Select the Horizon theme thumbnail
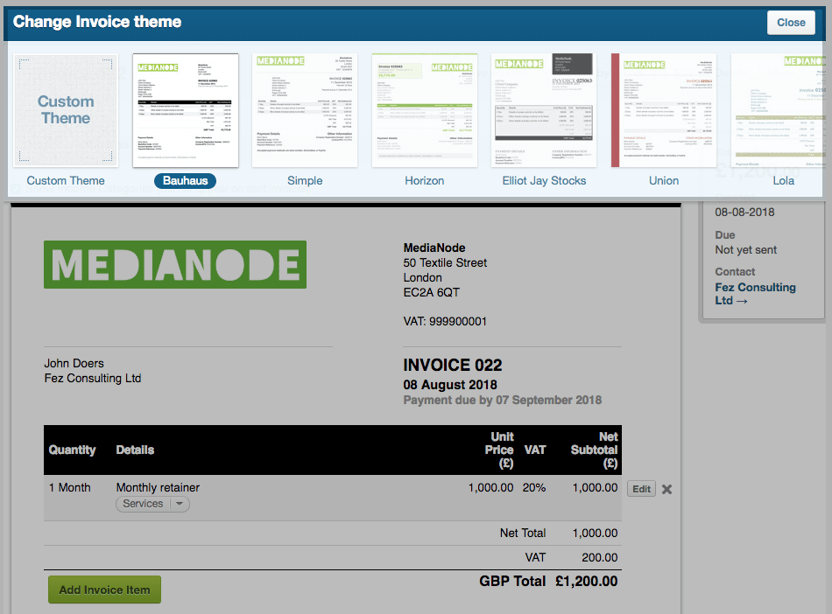 coord(425,110)
